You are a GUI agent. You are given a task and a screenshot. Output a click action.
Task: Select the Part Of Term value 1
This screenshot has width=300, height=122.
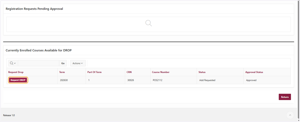pyautogui.click(x=89, y=80)
